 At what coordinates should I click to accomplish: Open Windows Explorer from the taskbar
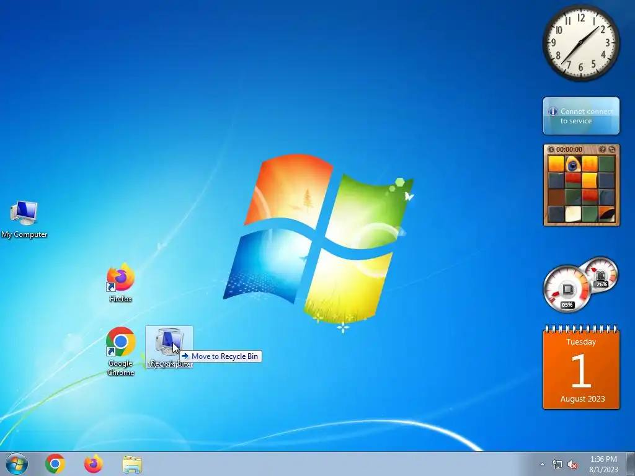click(x=132, y=464)
